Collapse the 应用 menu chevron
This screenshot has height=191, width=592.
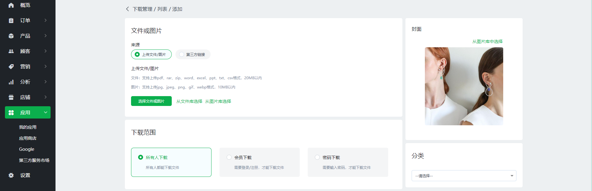[x=46, y=112]
